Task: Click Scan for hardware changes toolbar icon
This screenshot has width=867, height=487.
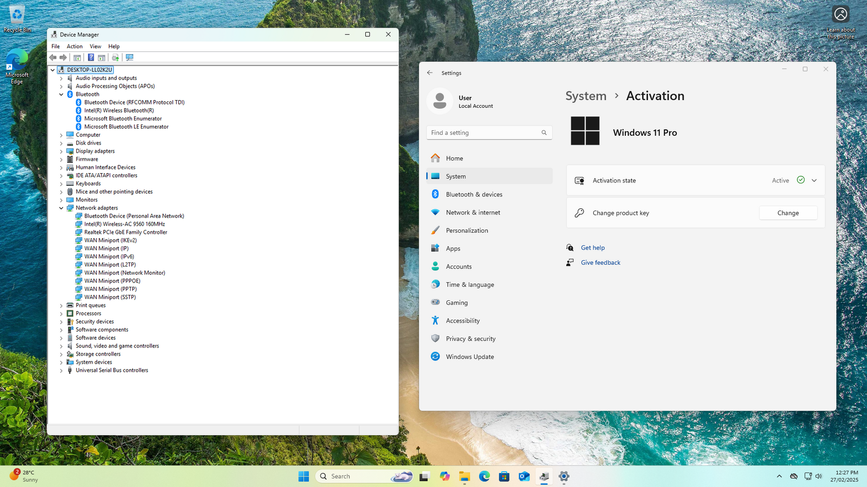Action: click(130, 57)
